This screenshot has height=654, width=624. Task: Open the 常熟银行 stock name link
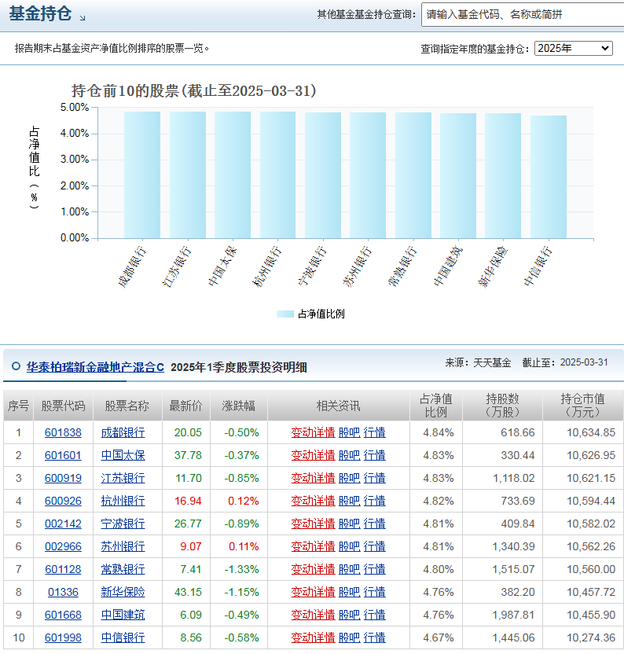pos(123,569)
